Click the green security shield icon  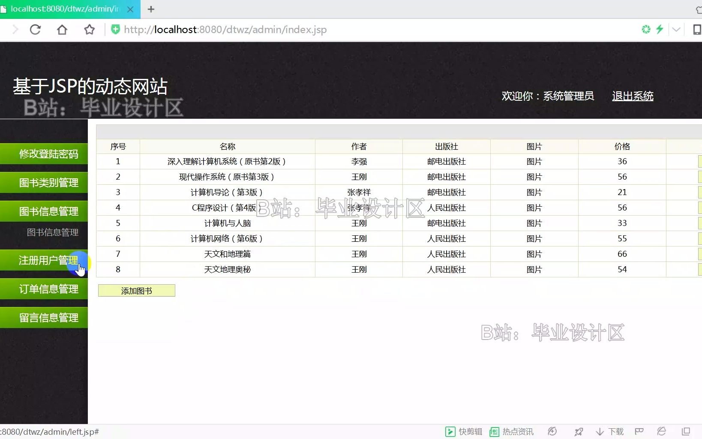coord(115,30)
